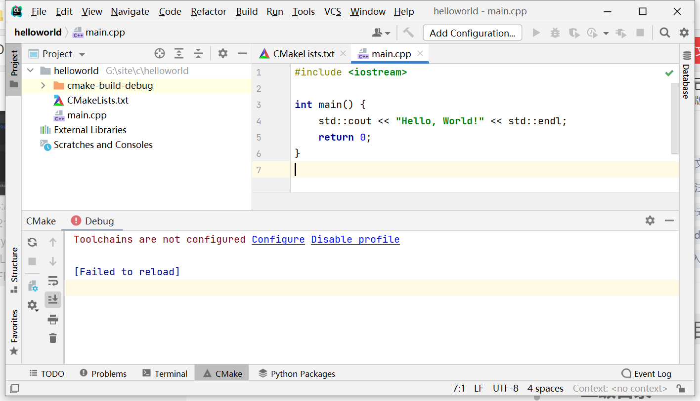
Task: Reload the CMake project
Action: [x=32, y=242]
